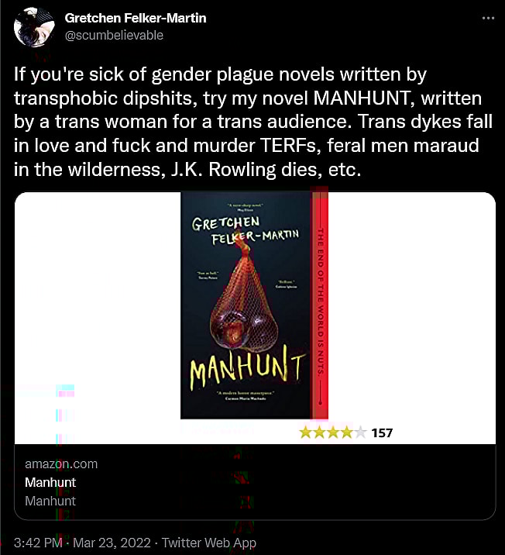Open the white Manhunt card title

50,482
